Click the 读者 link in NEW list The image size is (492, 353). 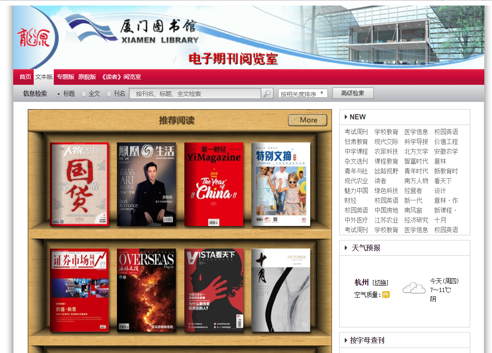(x=380, y=181)
